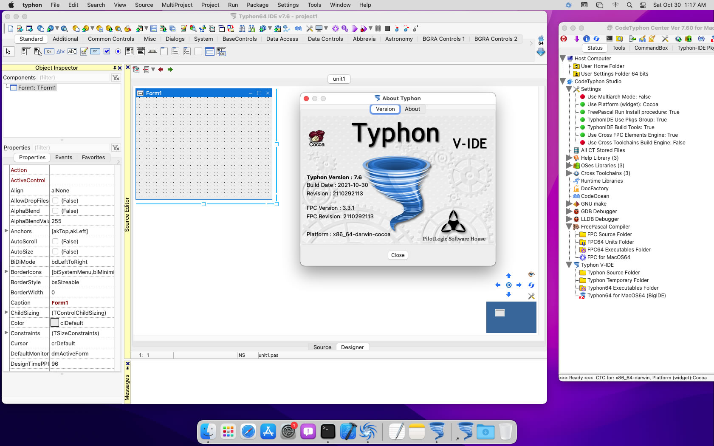Click the Stop square icon in Typhon toolbar
714x446 pixels.
point(387,28)
